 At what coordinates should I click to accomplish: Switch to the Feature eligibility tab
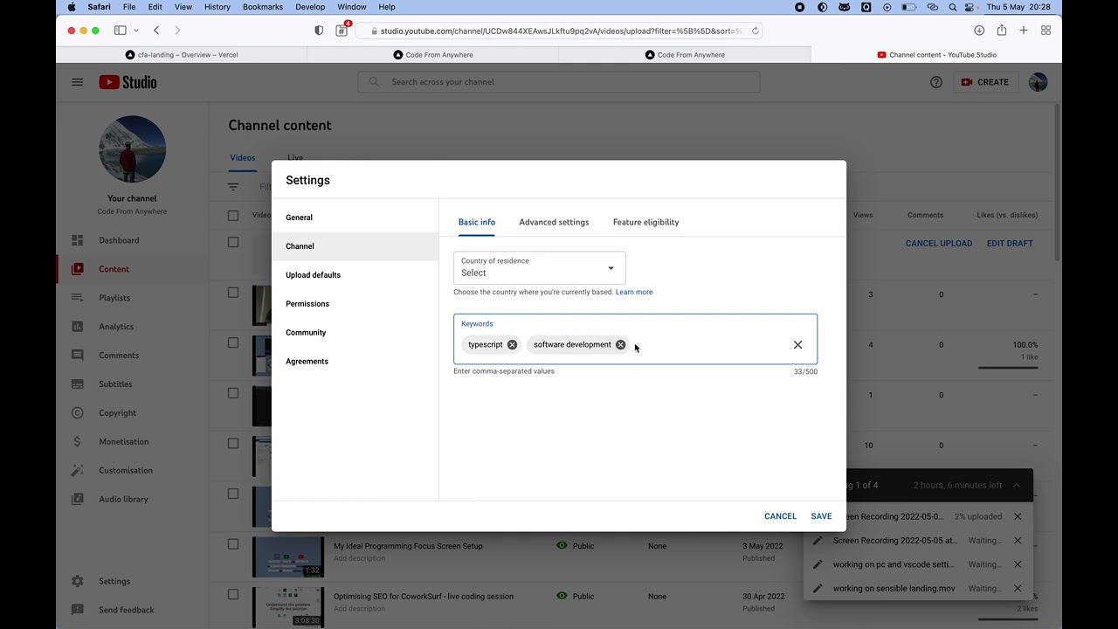point(645,222)
